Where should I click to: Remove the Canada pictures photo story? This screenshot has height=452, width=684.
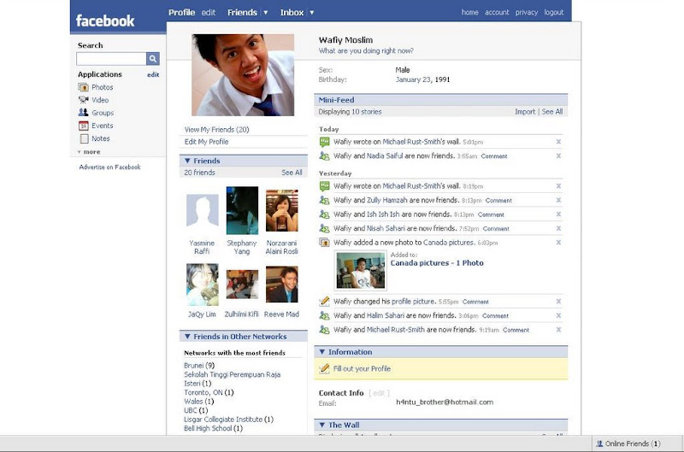point(558,243)
